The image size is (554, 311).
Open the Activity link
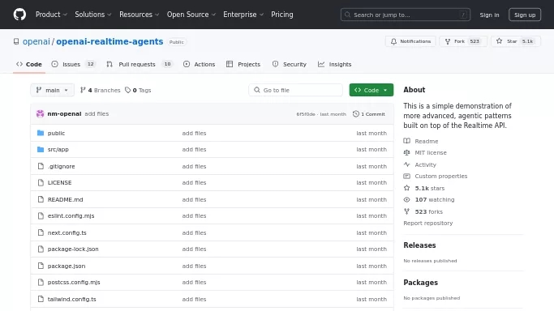click(425, 164)
